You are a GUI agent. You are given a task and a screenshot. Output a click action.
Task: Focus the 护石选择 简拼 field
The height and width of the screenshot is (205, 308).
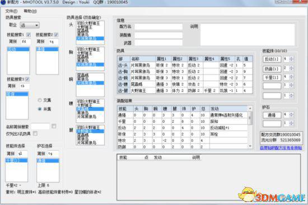click(x=53, y=153)
